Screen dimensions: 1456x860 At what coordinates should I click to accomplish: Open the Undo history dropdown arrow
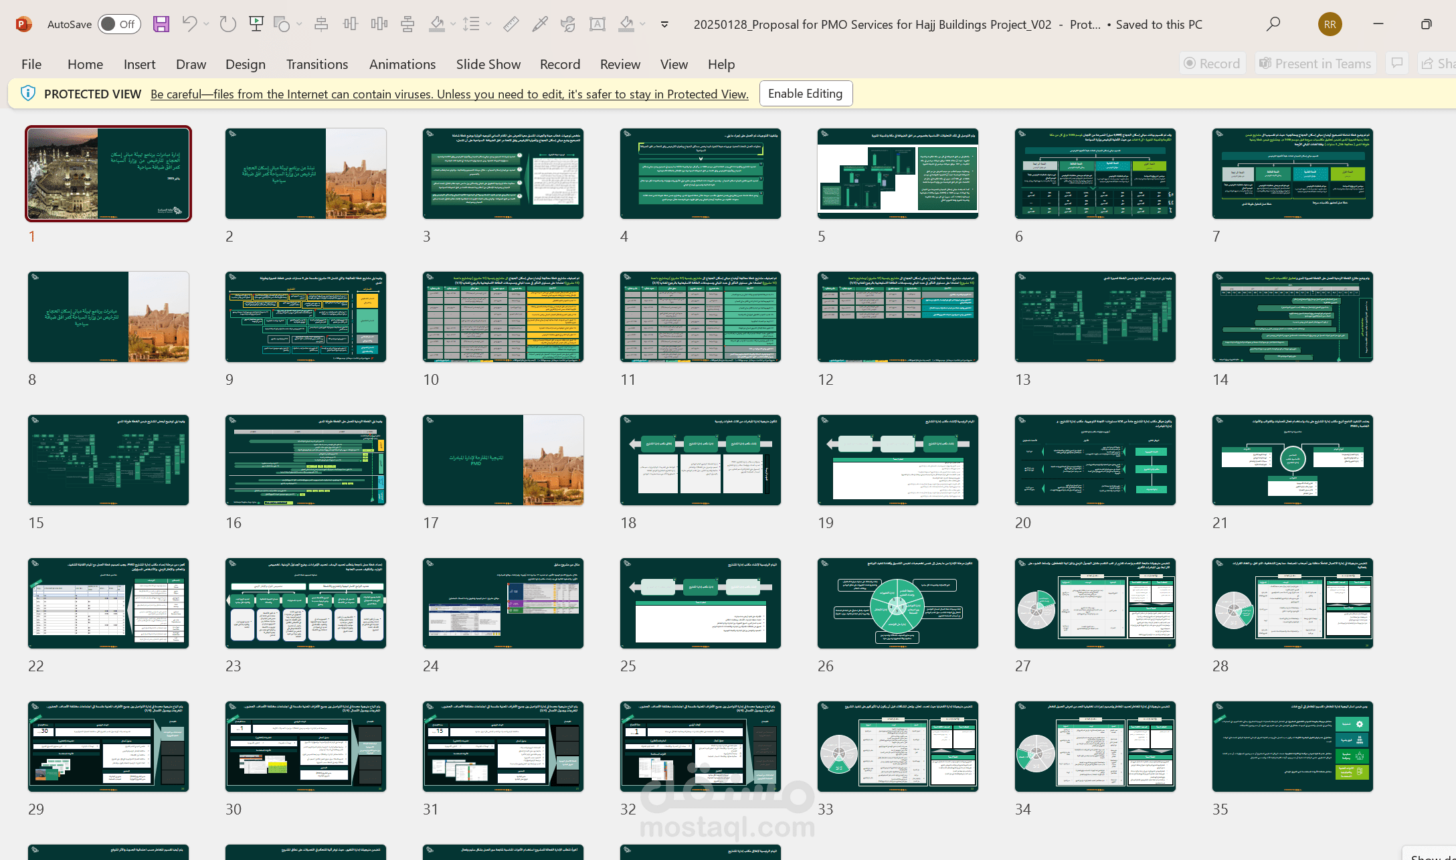[x=206, y=24]
